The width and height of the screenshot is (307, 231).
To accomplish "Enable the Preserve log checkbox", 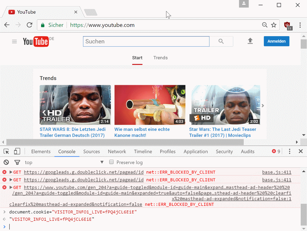I will pos(112,162).
